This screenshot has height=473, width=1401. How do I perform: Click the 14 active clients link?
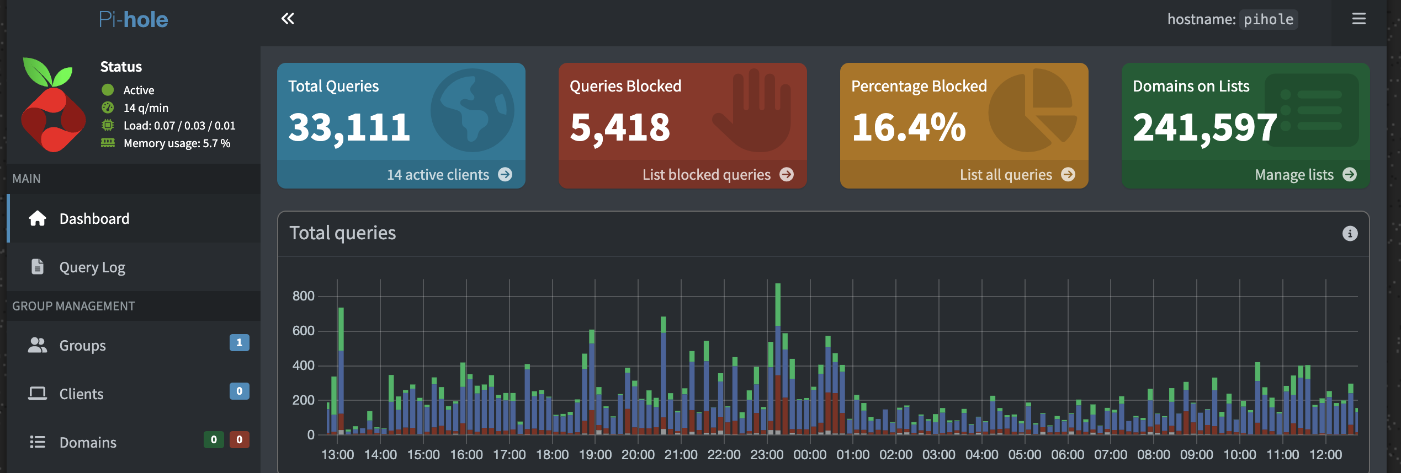(x=437, y=175)
